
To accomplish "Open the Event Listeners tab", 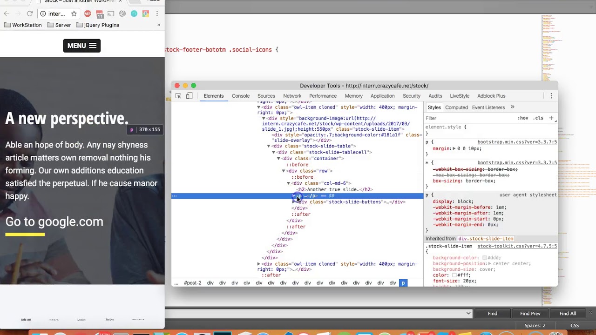I will pyautogui.click(x=488, y=107).
